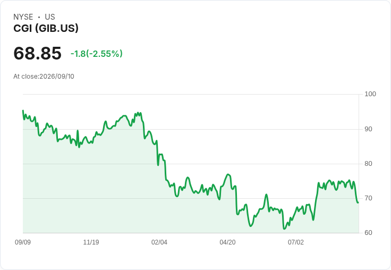Image resolution: width=391 pixels, height=270 pixels.
Task: Click the -1.8(-2.55%) price change
Action: pyautogui.click(x=97, y=54)
